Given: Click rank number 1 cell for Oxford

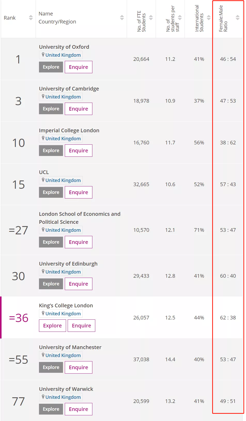Looking at the screenshot, I should point(18,59).
